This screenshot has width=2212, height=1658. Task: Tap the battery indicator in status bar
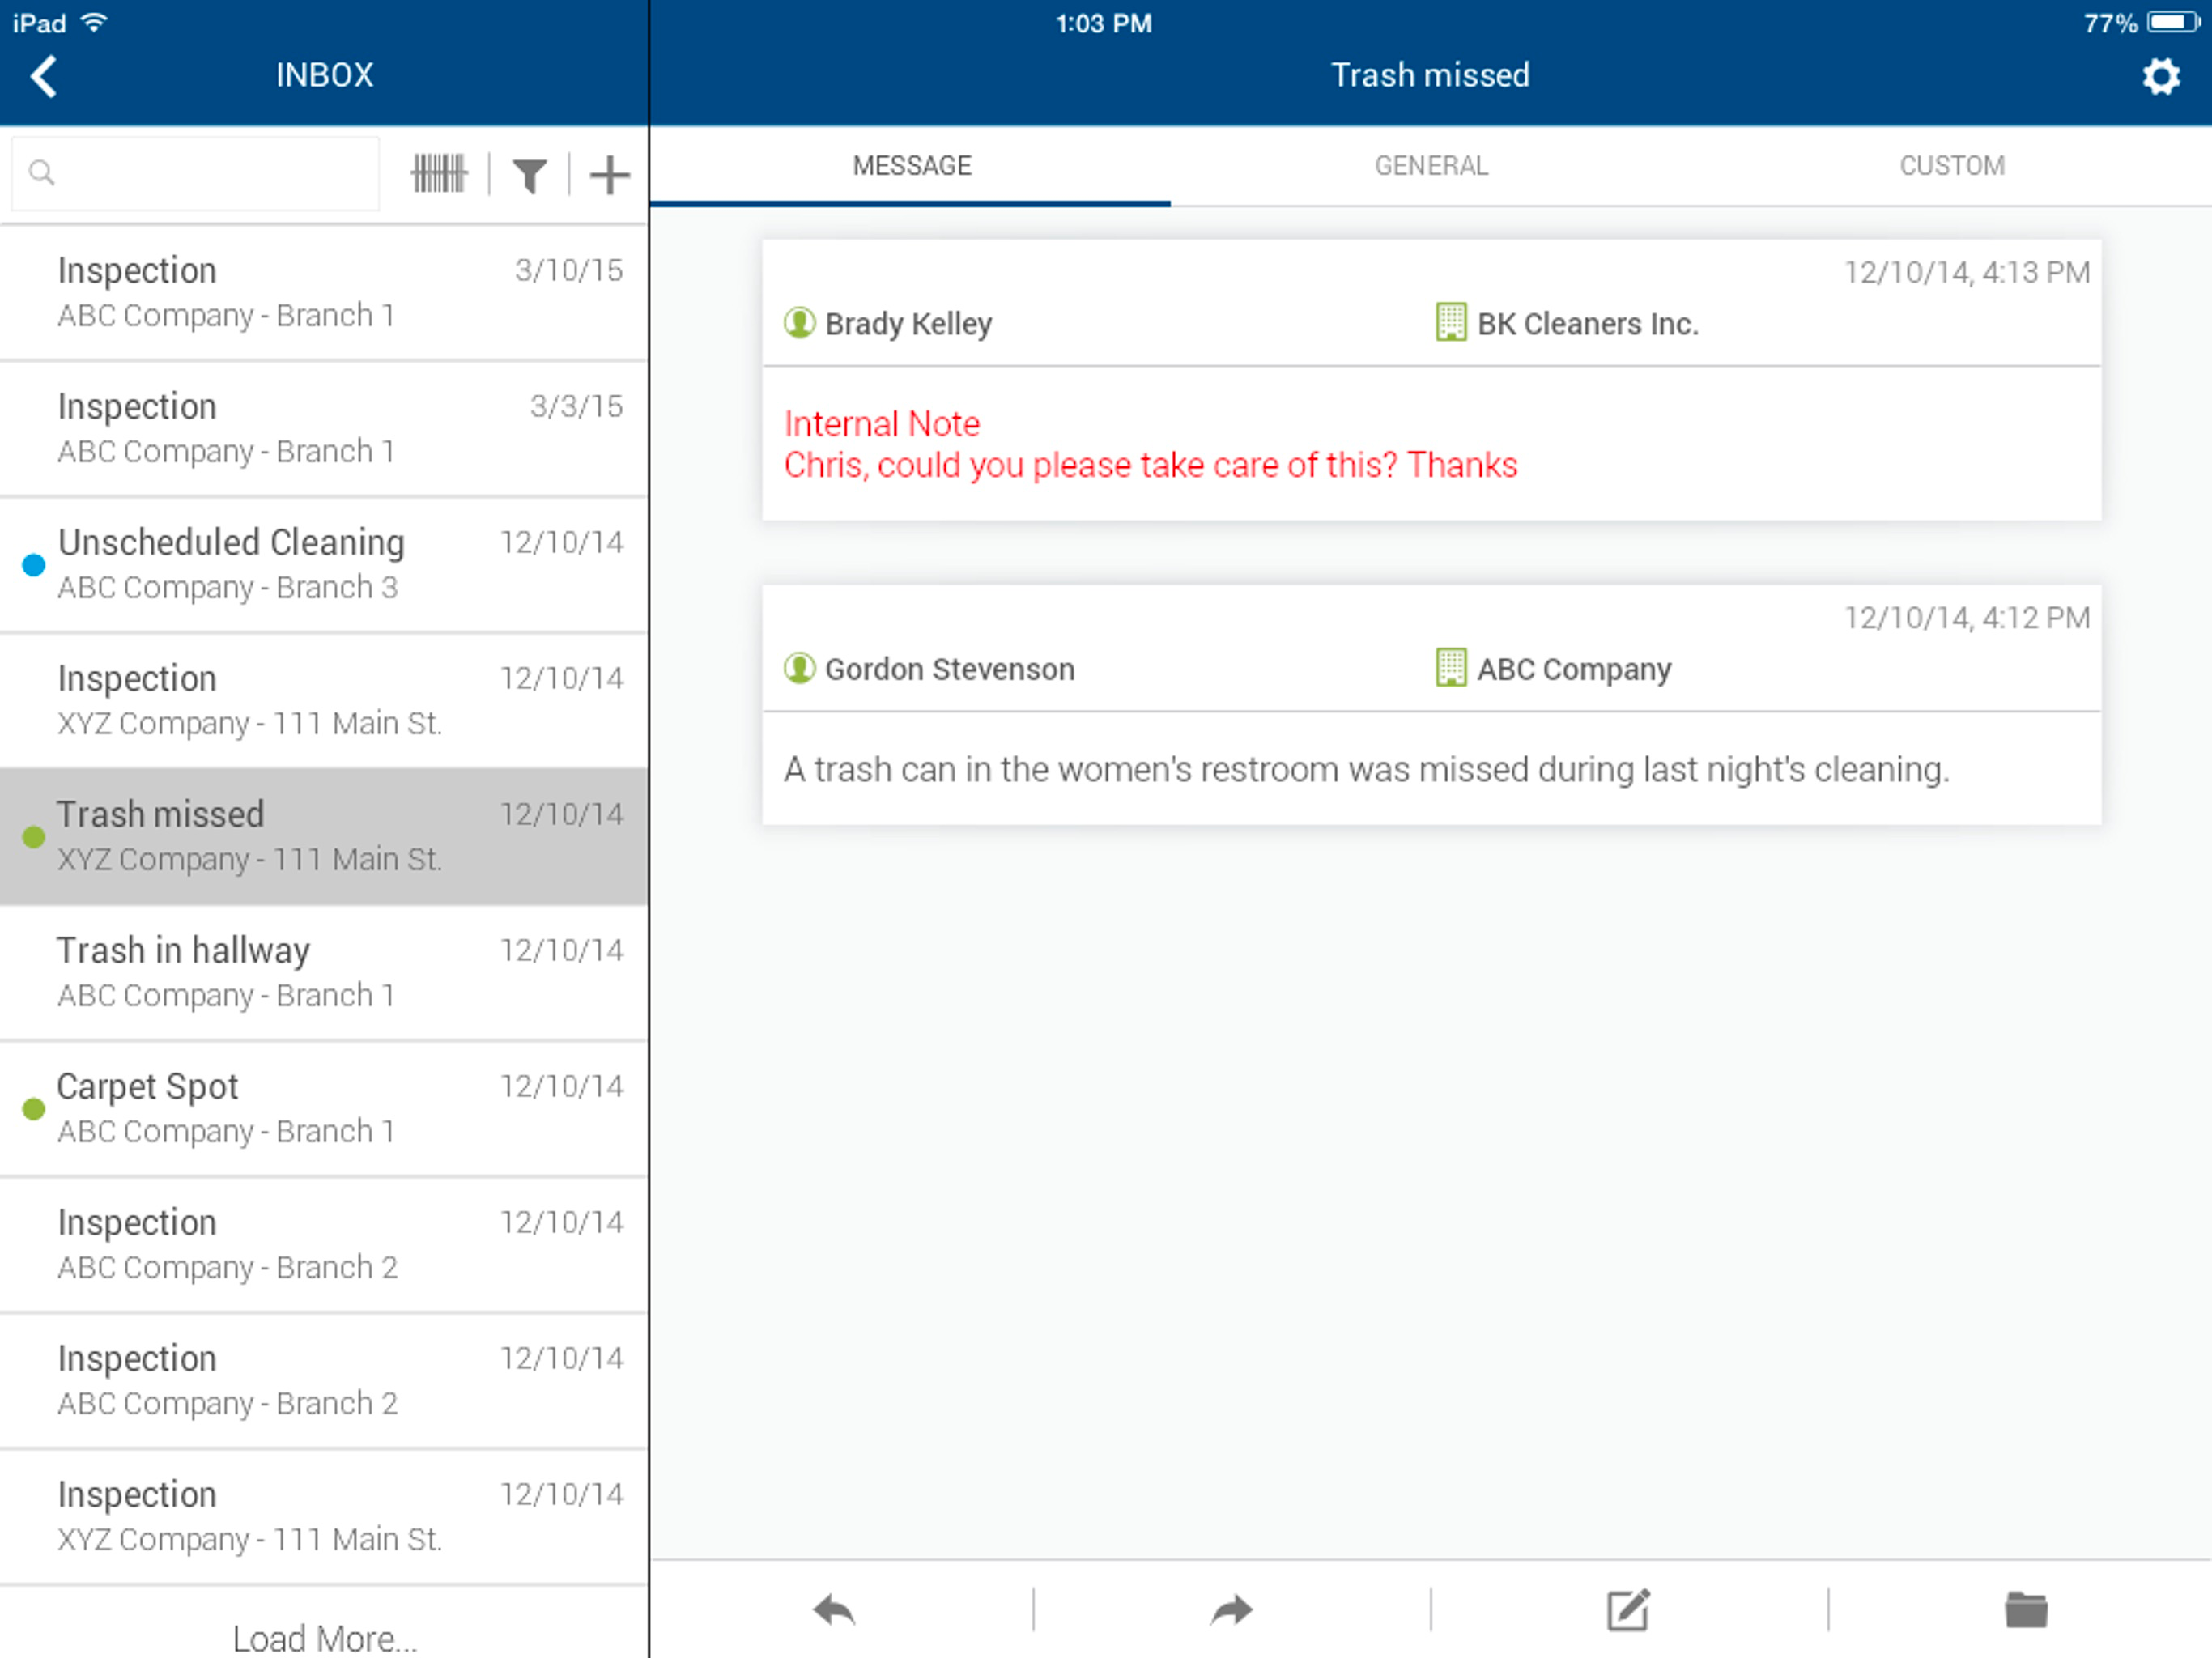tap(2172, 22)
